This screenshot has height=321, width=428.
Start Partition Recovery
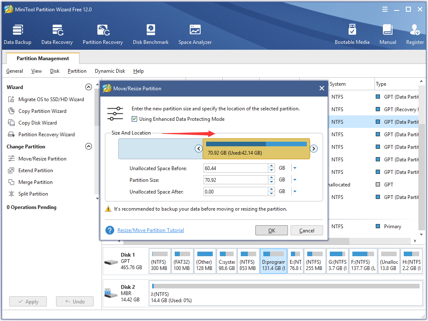click(102, 33)
